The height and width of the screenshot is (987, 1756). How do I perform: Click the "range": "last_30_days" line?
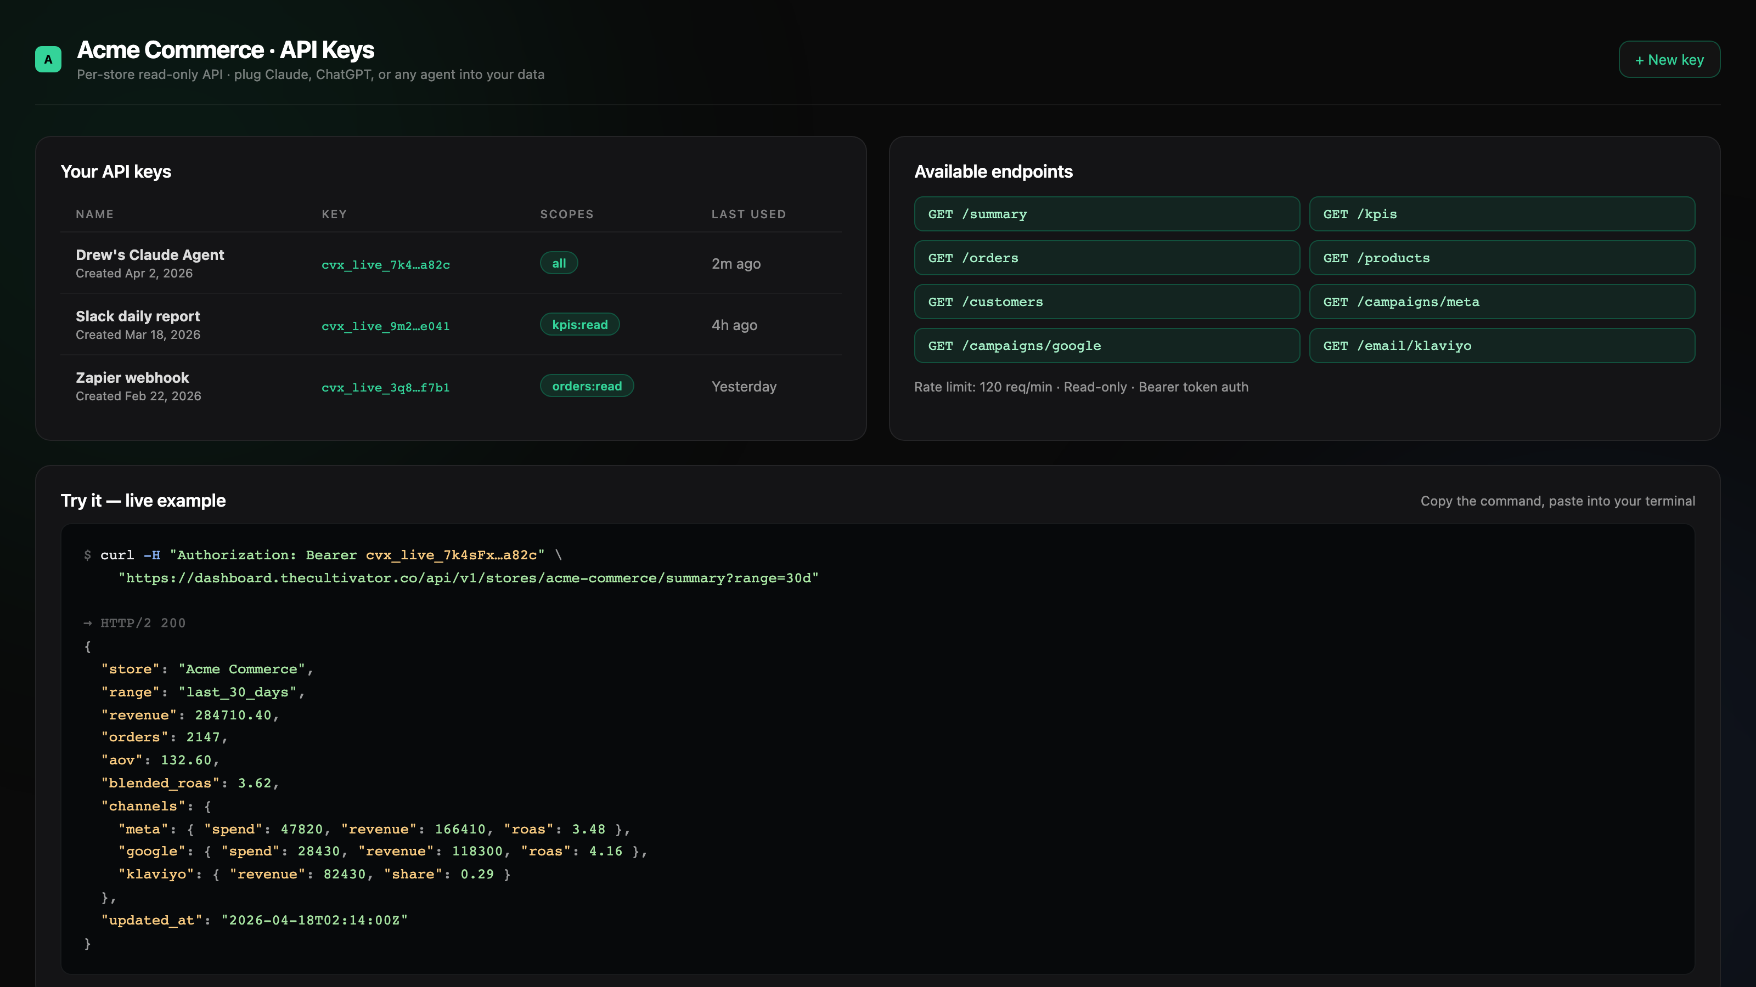point(203,691)
